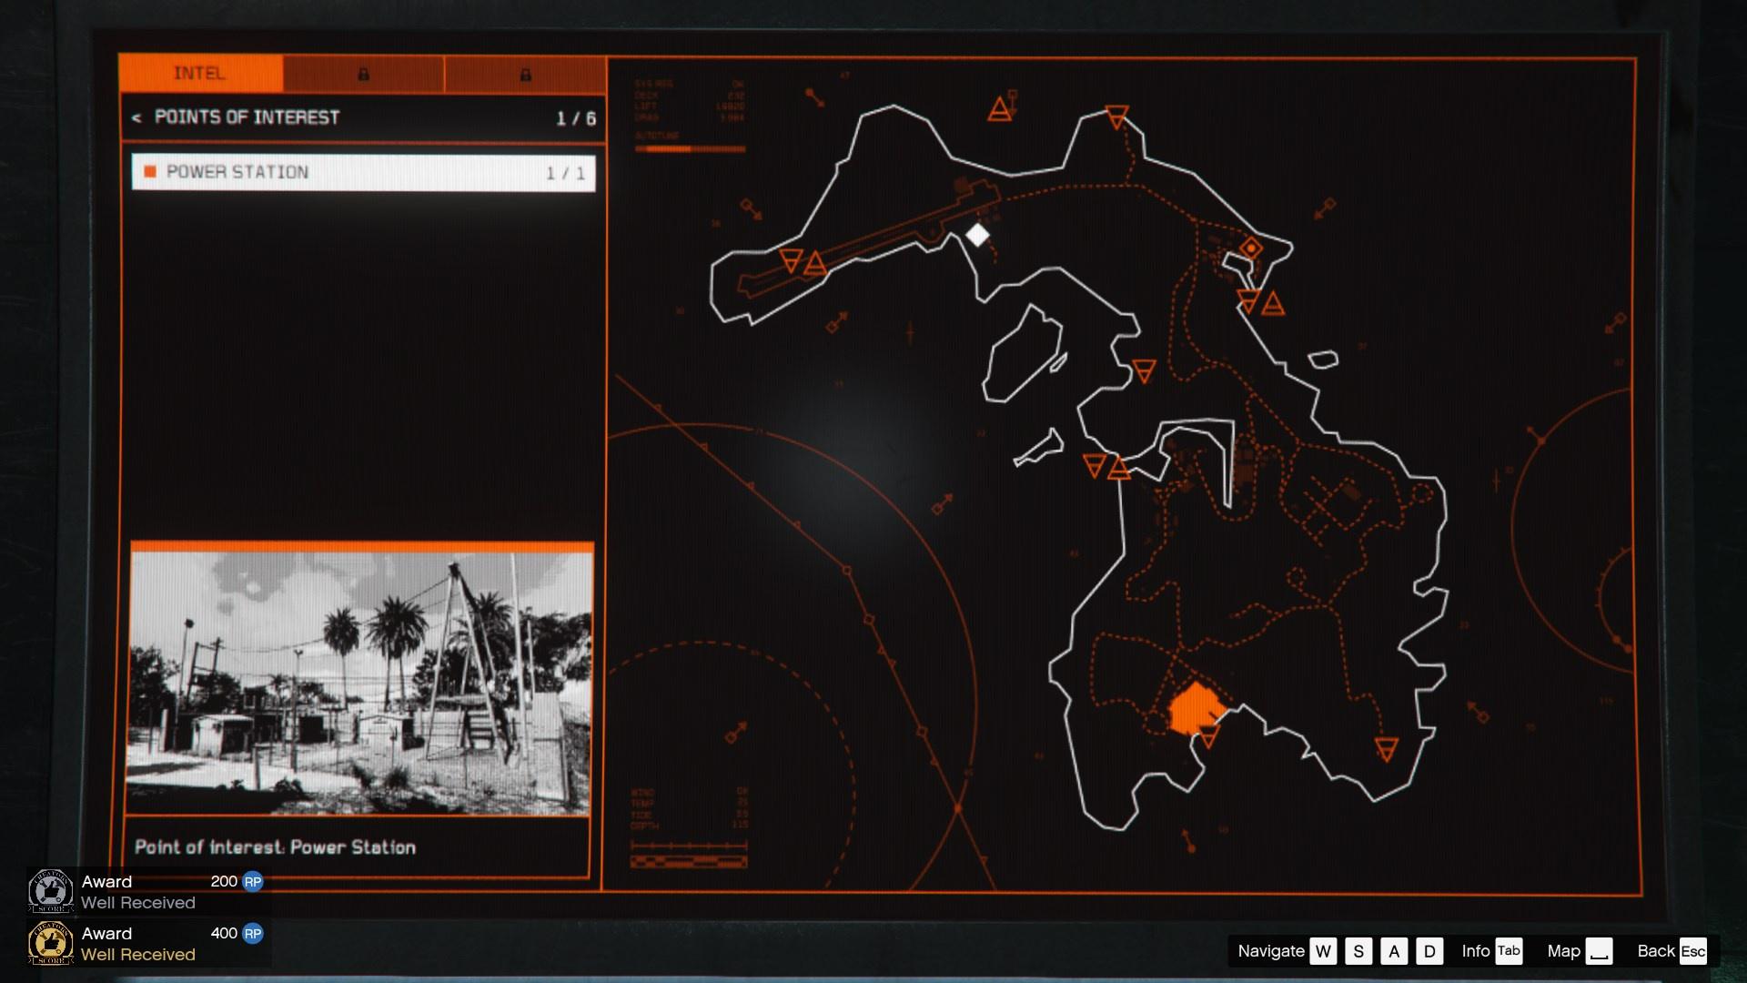Select the triangle marker with flag above the north coast
1747x983 pixels.
pyautogui.click(x=1001, y=109)
